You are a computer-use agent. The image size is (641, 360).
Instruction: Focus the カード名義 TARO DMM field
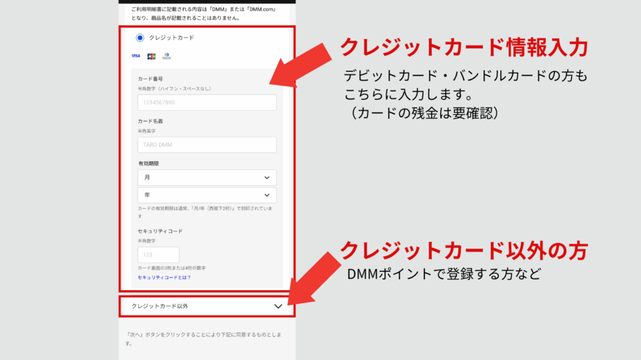pos(207,145)
